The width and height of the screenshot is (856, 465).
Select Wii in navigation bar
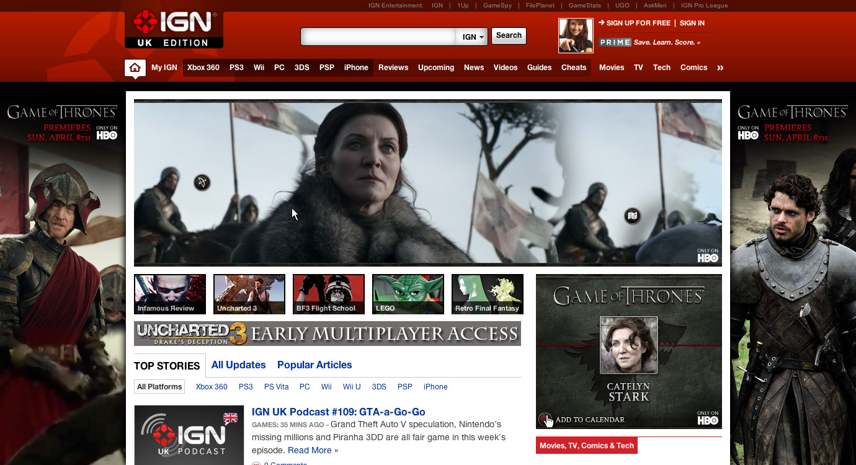pyautogui.click(x=259, y=68)
